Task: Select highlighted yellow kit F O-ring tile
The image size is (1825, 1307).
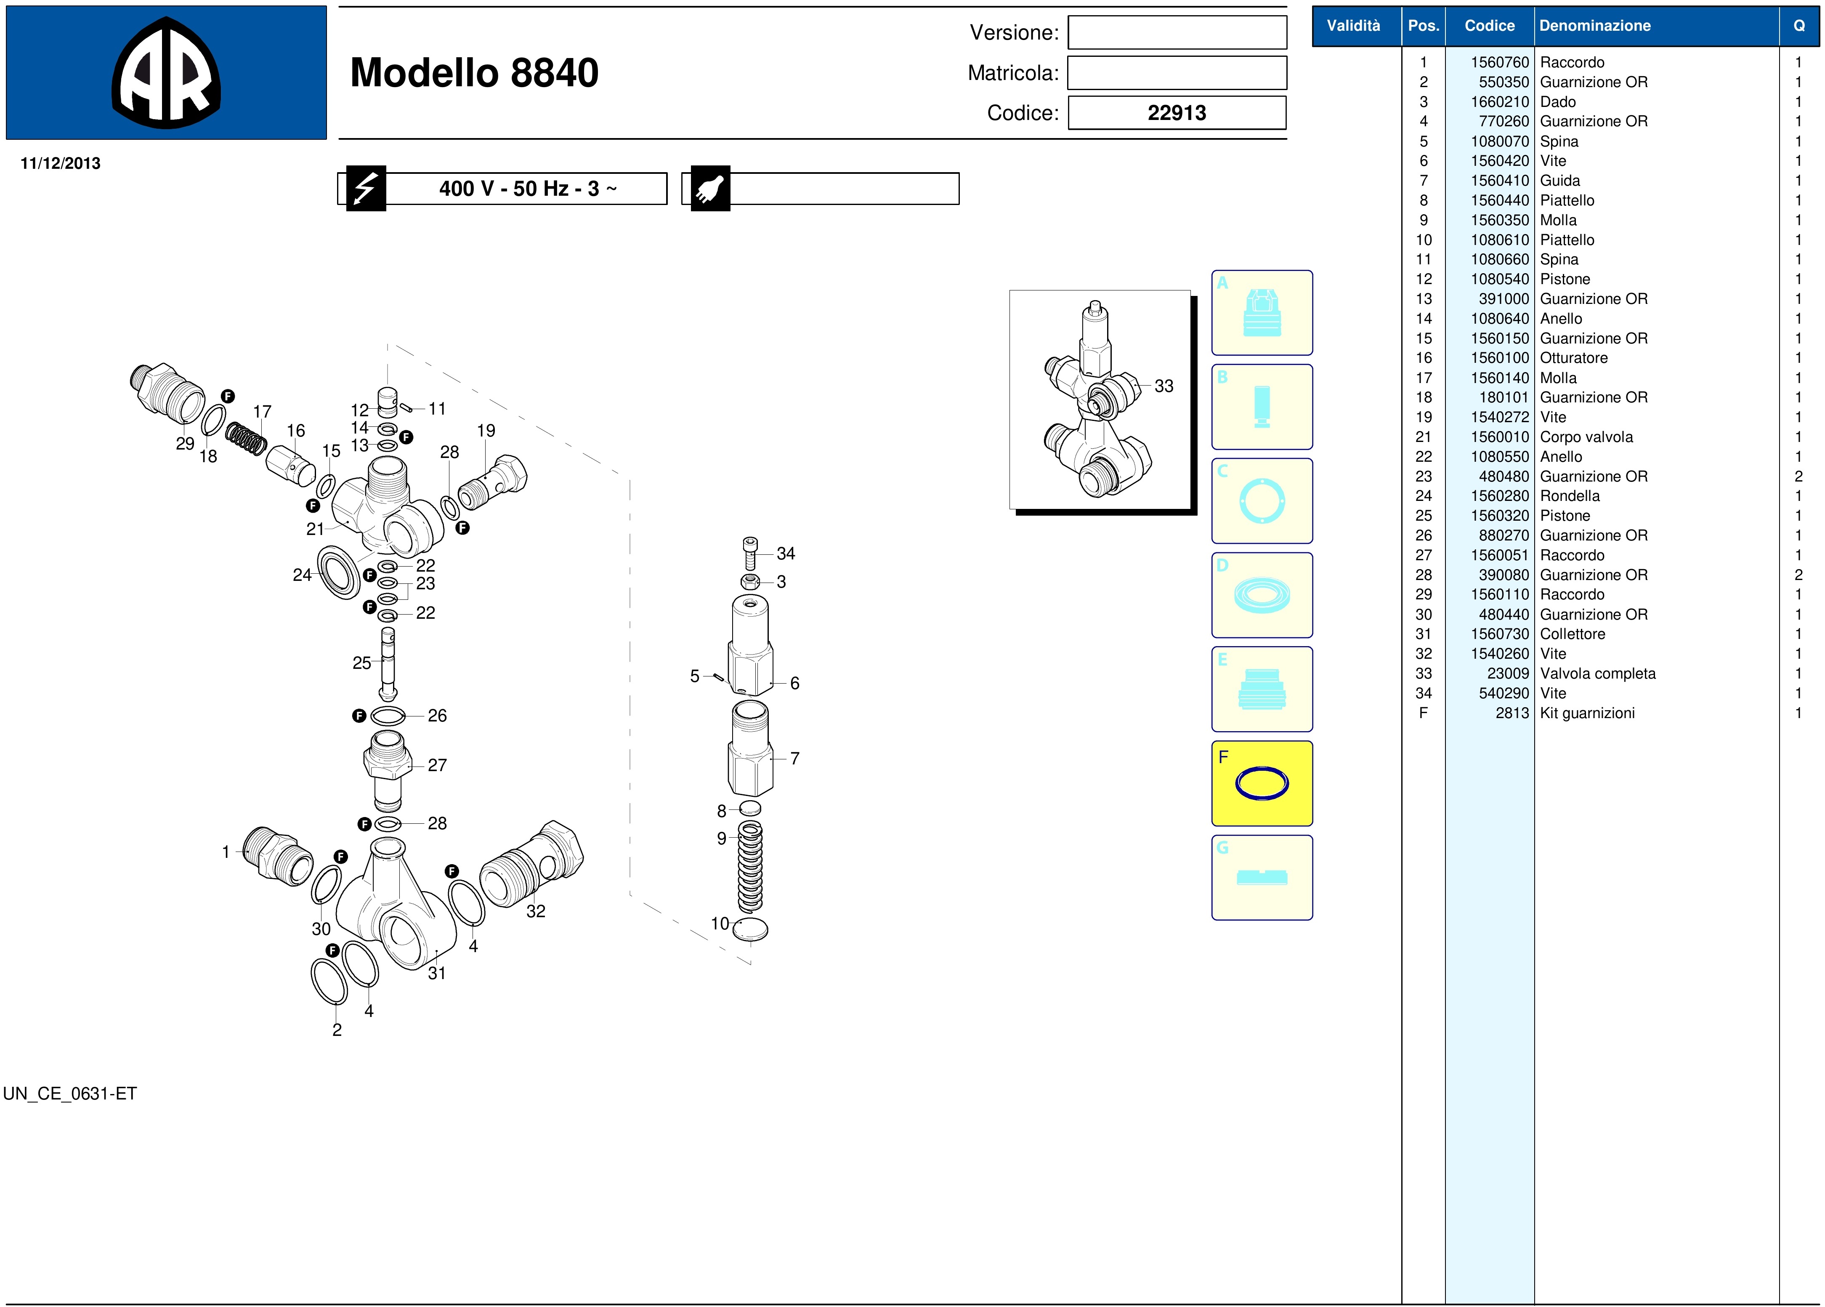Action: tap(1261, 783)
